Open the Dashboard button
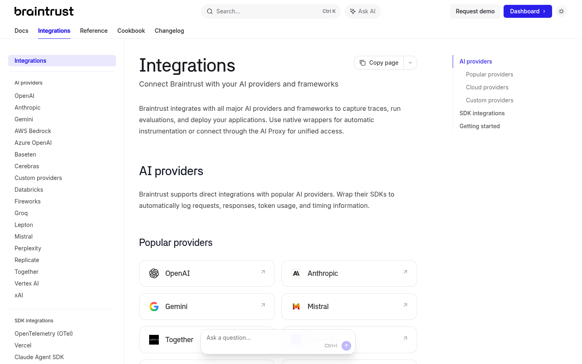Image resolution: width=582 pixels, height=364 pixels. coord(527,11)
